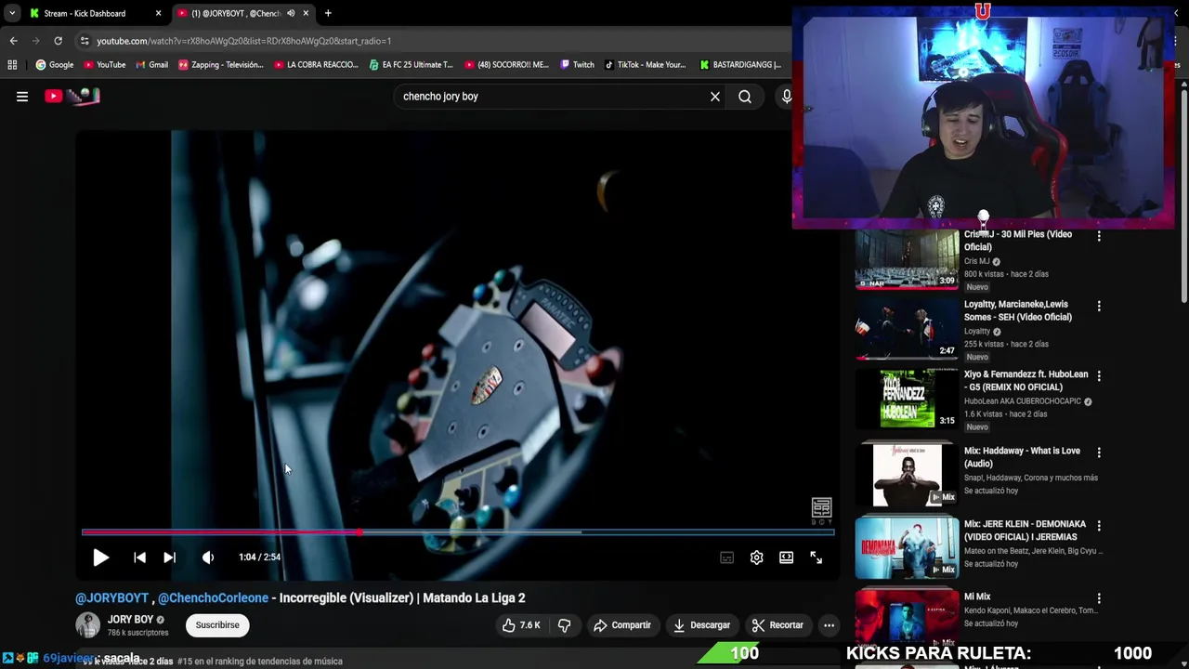
Task: Play the paused YouTube video
Action: coord(100,557)
